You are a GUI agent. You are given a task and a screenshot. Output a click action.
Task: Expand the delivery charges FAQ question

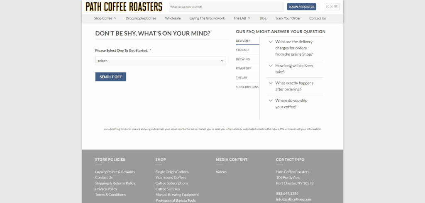(x=294, y=48)
